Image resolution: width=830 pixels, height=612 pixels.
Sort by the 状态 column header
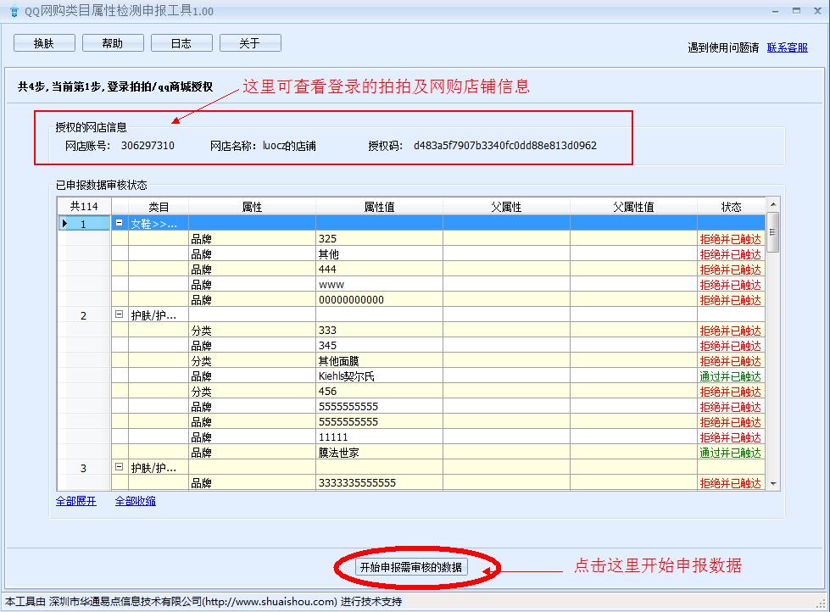(x=731, y=207)
